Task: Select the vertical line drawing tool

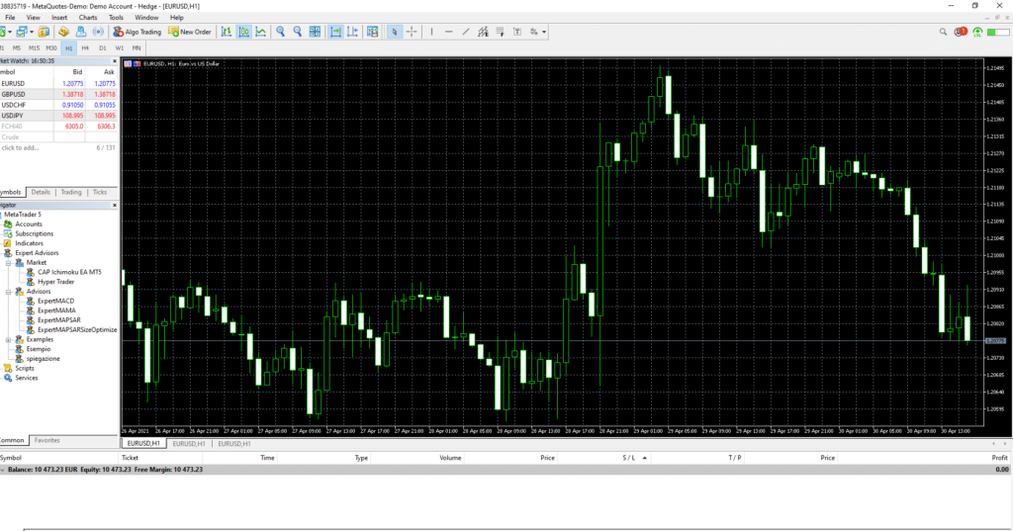Action: point(431,32)
